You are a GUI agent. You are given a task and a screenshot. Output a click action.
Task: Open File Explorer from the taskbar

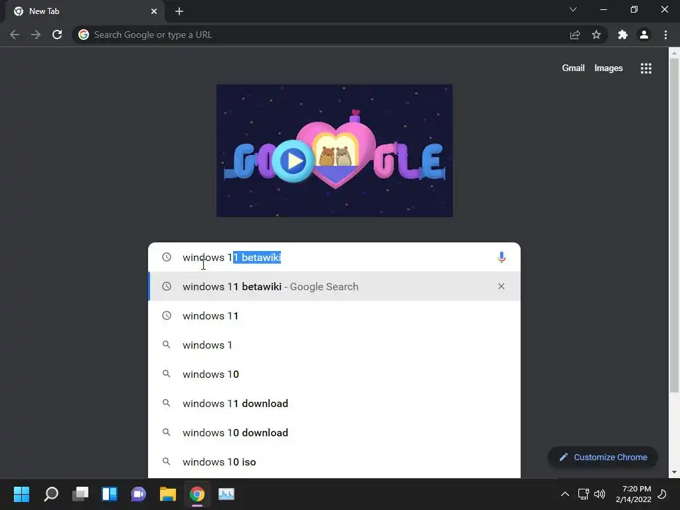(x=168, y=494)
